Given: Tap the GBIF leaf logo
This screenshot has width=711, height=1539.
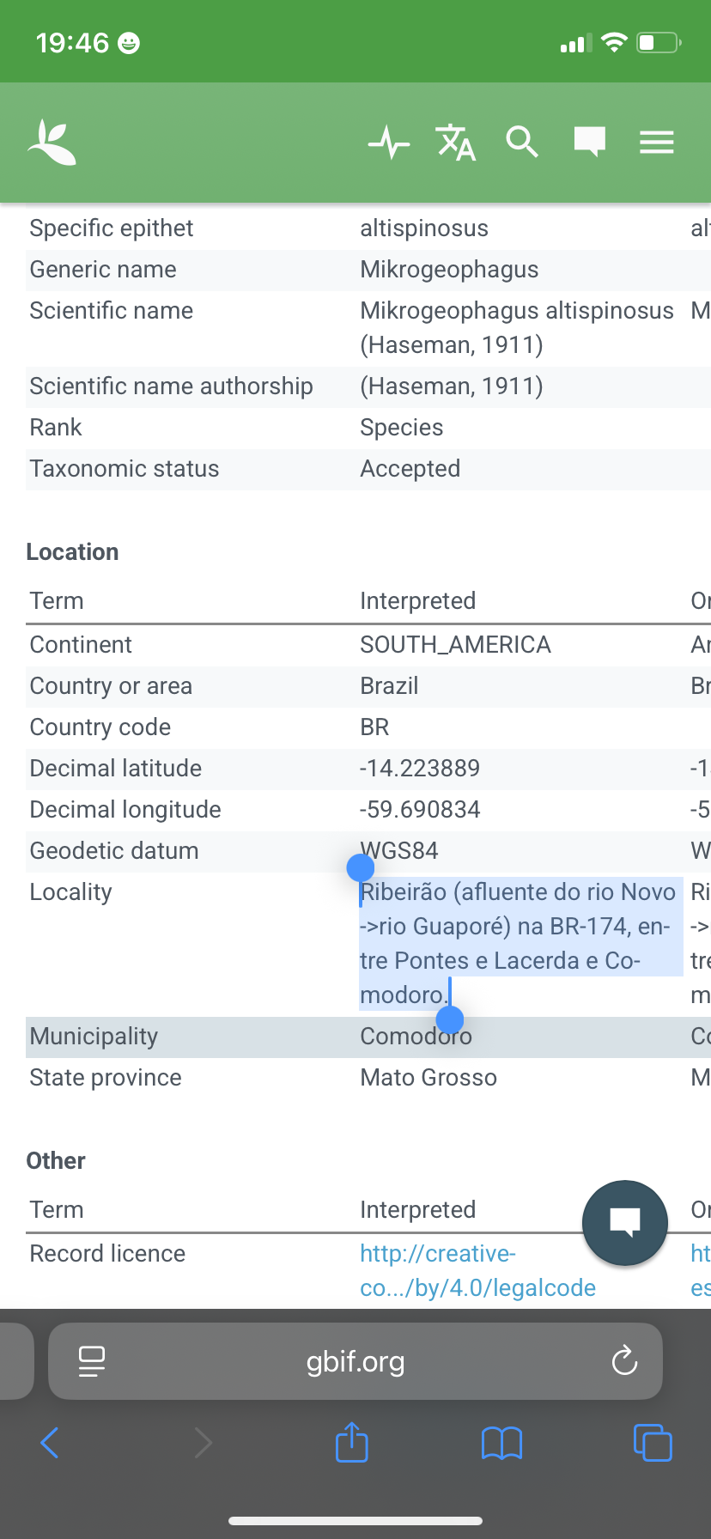Looking at the screenshot, I should coord(52,143).
